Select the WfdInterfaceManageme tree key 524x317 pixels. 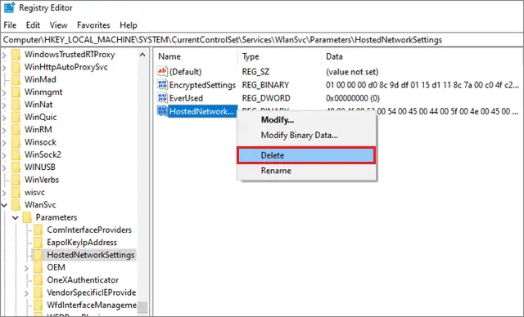pyautogui.click(x=92, y=305)
